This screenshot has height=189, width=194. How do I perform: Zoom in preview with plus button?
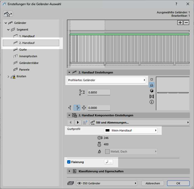180,23
